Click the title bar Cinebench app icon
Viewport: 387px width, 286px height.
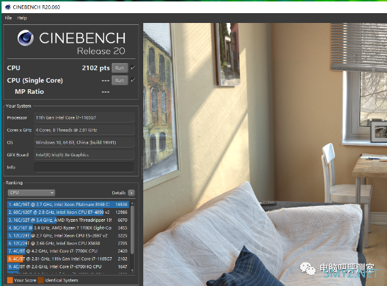(8, 7)
